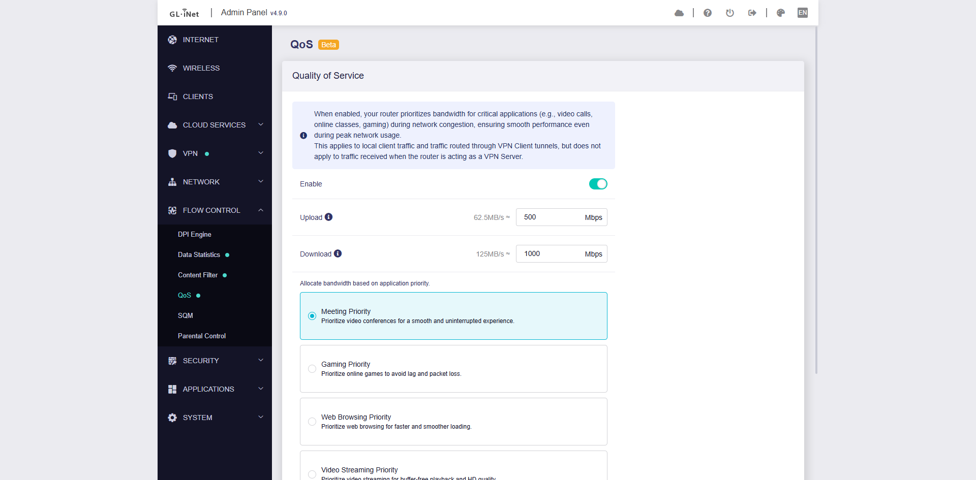Open the WIRELESS menu item
The height and width of the screenshot is (480, 976).
tap(215, 68)
